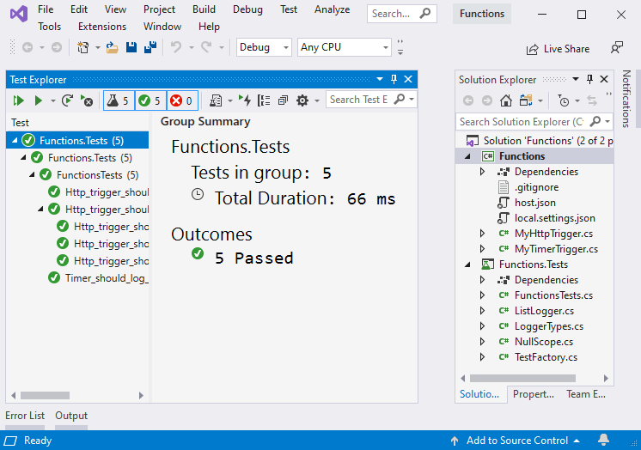Screen dimensions: 641x450
Task: Open the Build menu
Action: [204, 9]
